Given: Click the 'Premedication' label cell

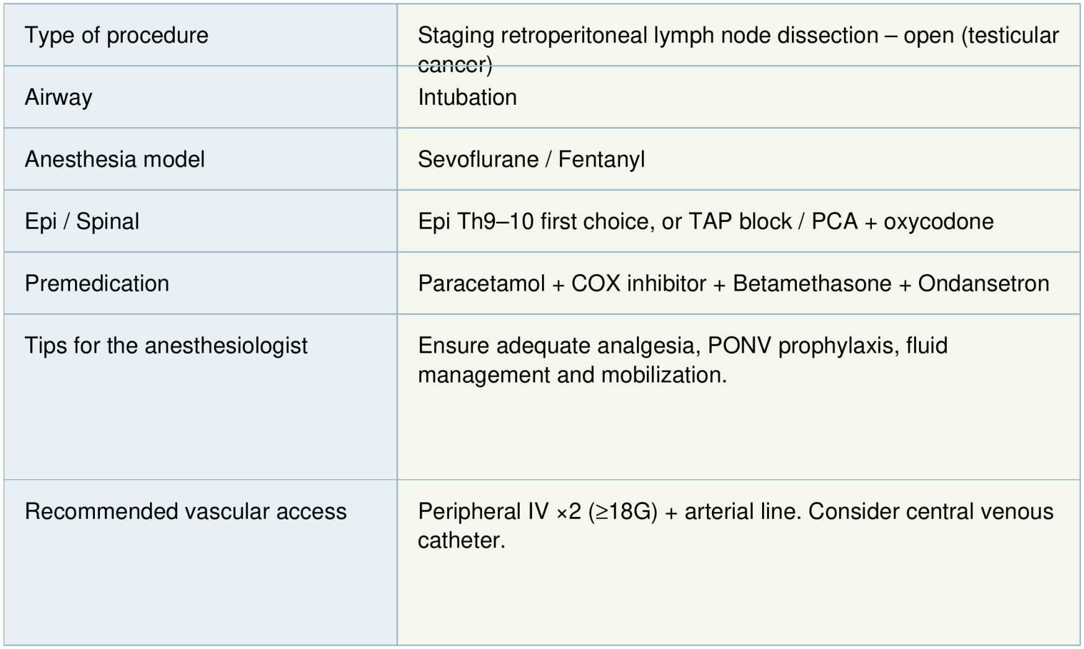Looking at the screenshot, I should [97, 283].
